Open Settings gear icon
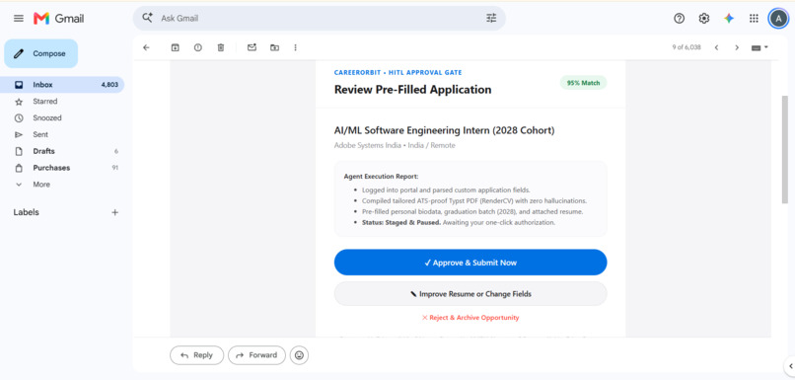Viewport: 795px width, 380px height. coord(703,19)
